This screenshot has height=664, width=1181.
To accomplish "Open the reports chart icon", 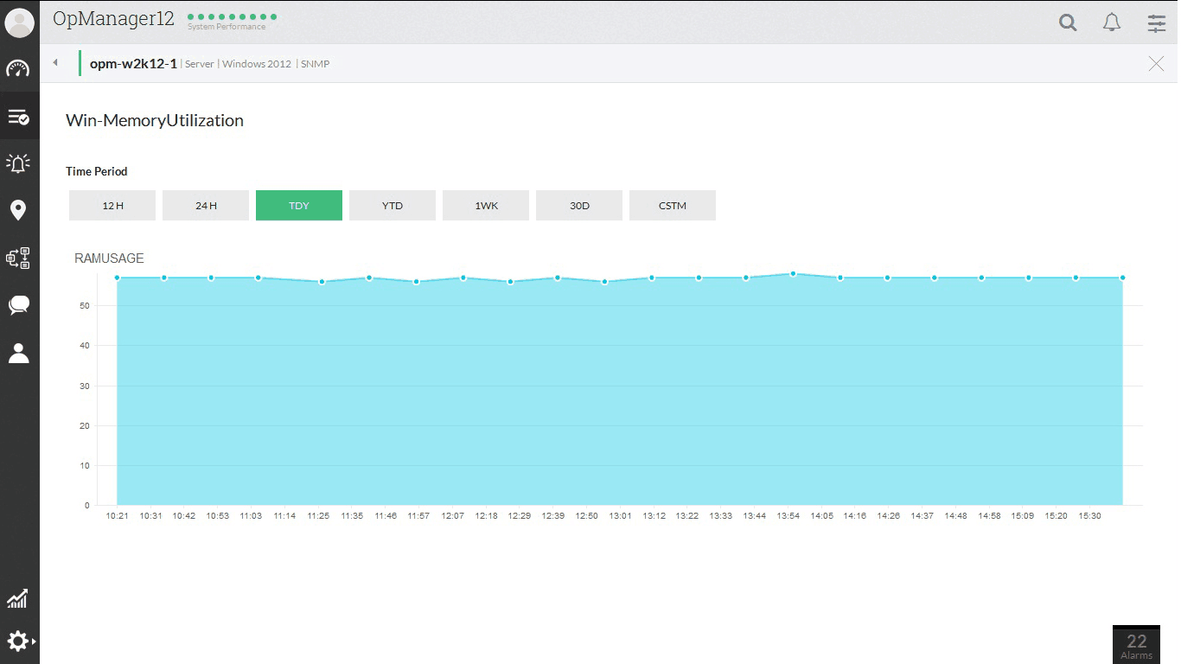I will (x=18, y=597).
